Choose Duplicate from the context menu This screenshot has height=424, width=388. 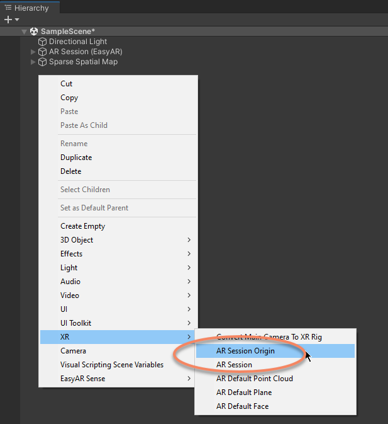[x=118, y=158]
